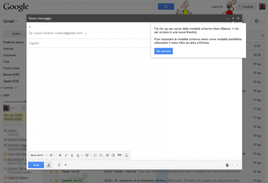Remove formatting with the Tx icon
268x183 pixels.
(x=126, y=155)
